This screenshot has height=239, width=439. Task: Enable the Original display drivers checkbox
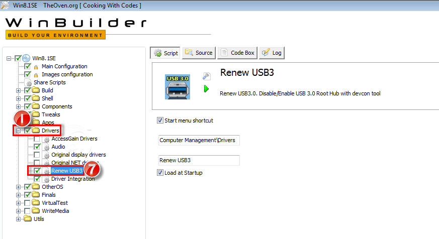click(x=37, y=155)
